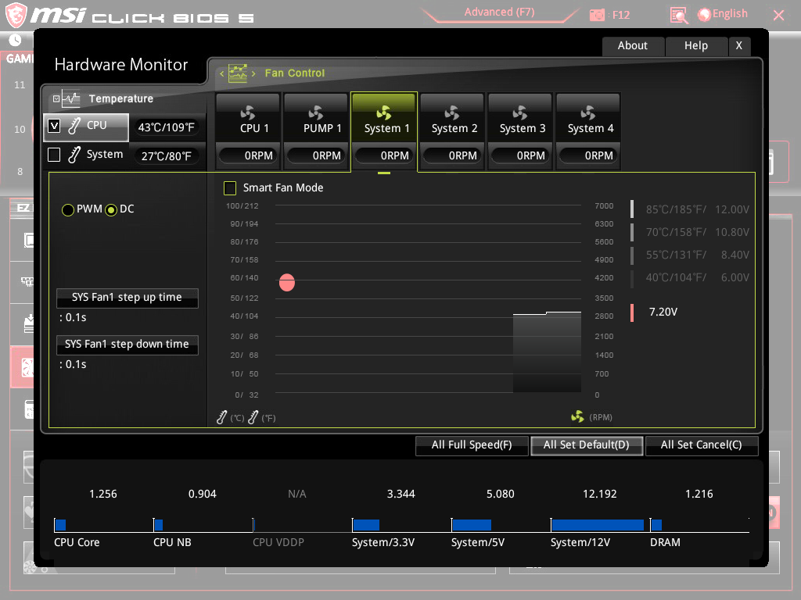Click the fan icon above CPU 1
This screenshot has height=600, width=801.
pos(248,112)
